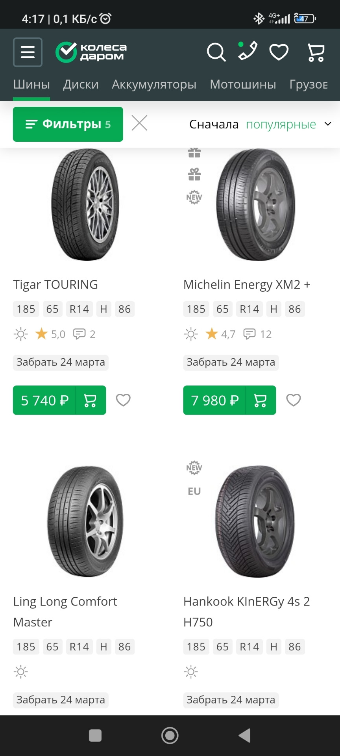The width and height of the screenshot is (340, 756).
Task: Open the Мотошины tab
Action: 243,84
